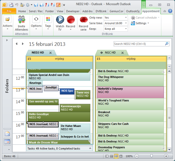Select Strippers: Cars for Cash appointment
This screenshot has height=161, width=175.
130,127
